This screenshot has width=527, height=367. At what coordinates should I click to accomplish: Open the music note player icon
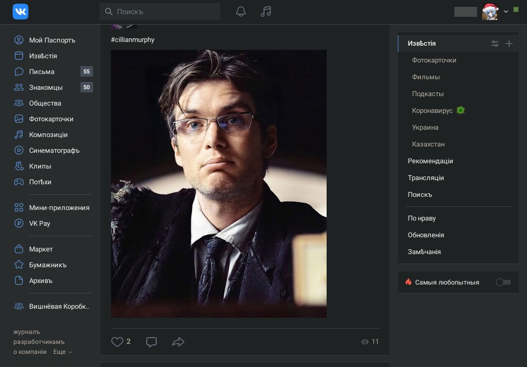point(266,12)
